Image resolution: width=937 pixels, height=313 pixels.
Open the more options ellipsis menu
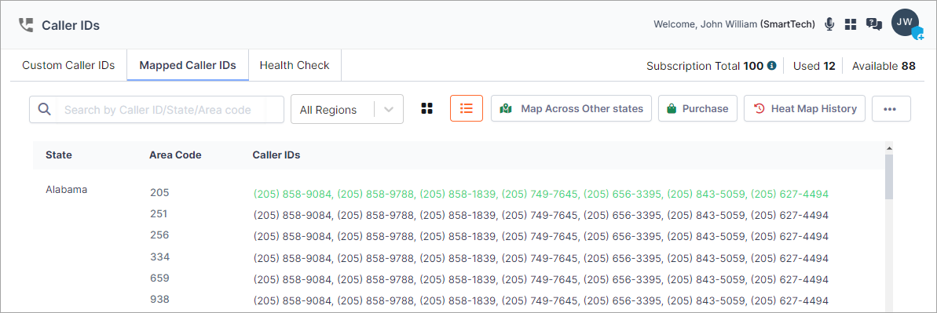click(x=891, y=109)
